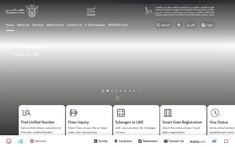The height and width of the screenshot is (147, 235).
Task: Open Find Unified Number service title
Action: pyautogui.click(x=38, y=122)
